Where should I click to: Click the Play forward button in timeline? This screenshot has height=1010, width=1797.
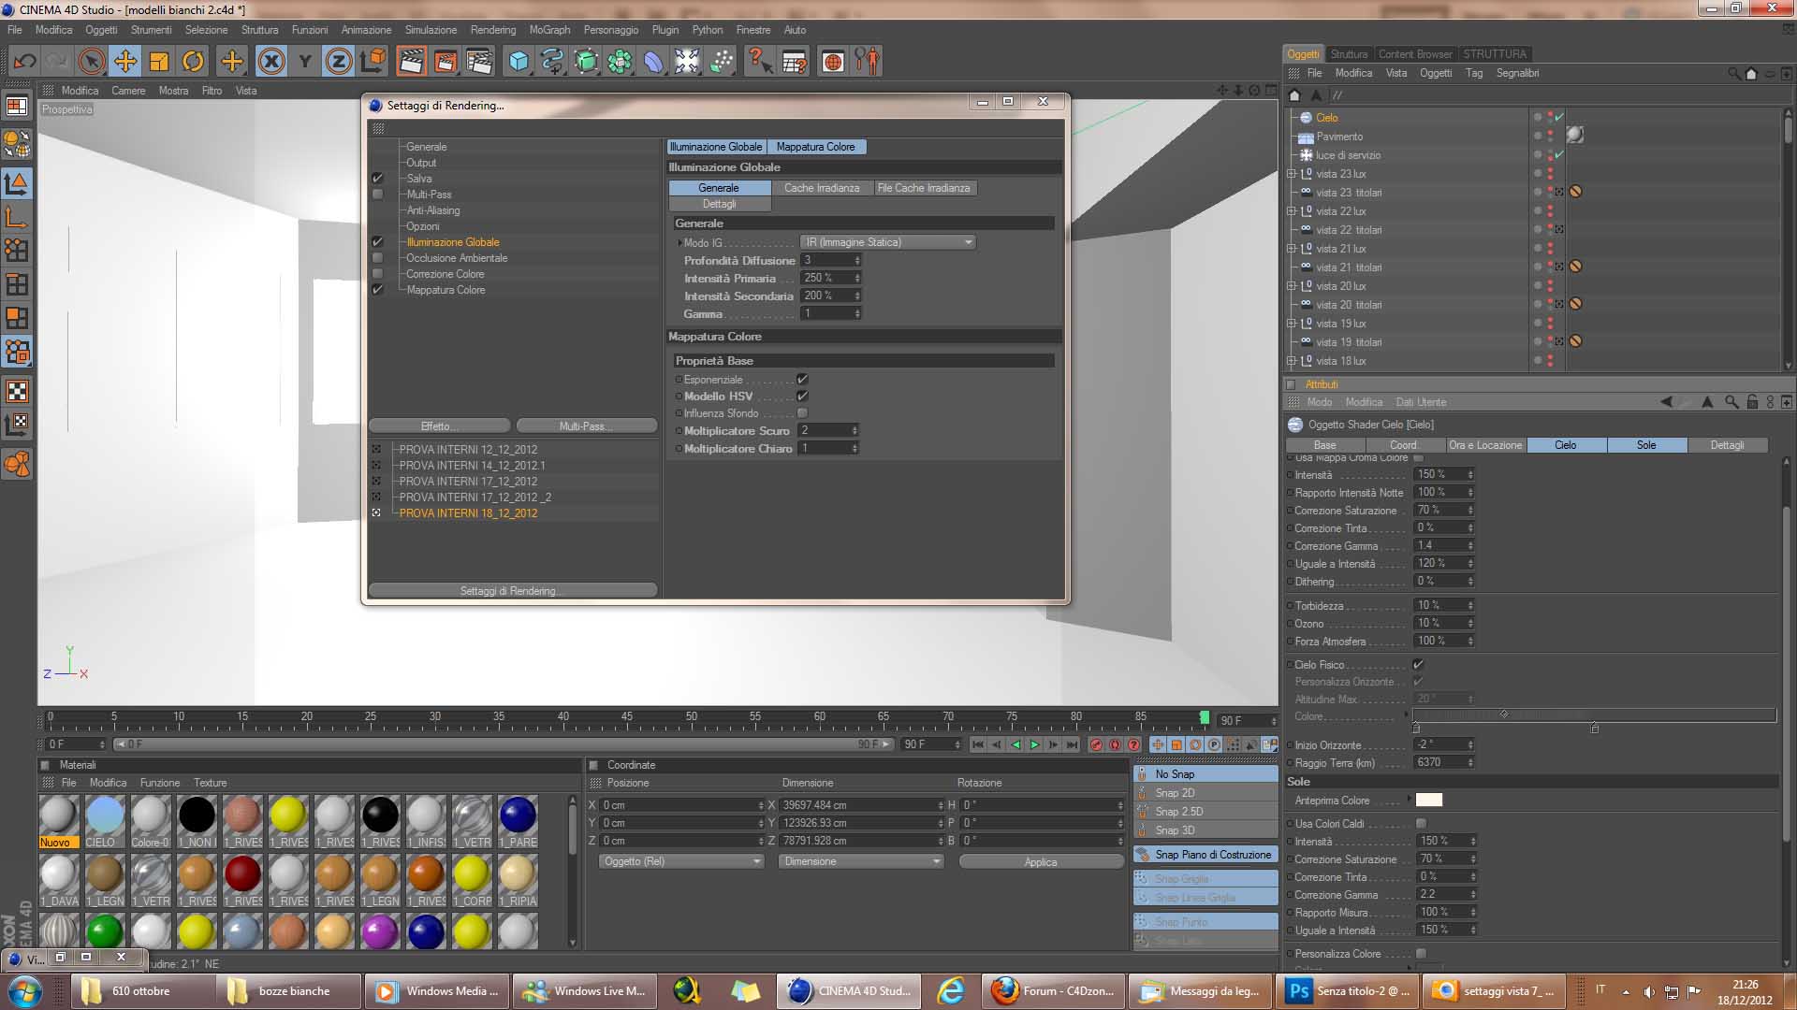[1034, 744]
